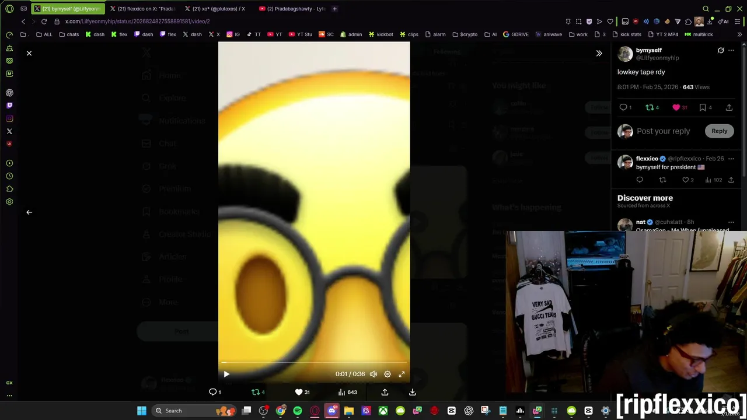This screenshot has width=747, height=420.
Task: Open the ALL bookmark folder
Action: 44,34
